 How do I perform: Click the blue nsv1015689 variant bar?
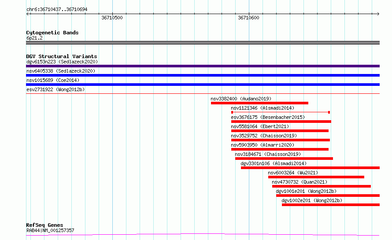click(203, 85)
